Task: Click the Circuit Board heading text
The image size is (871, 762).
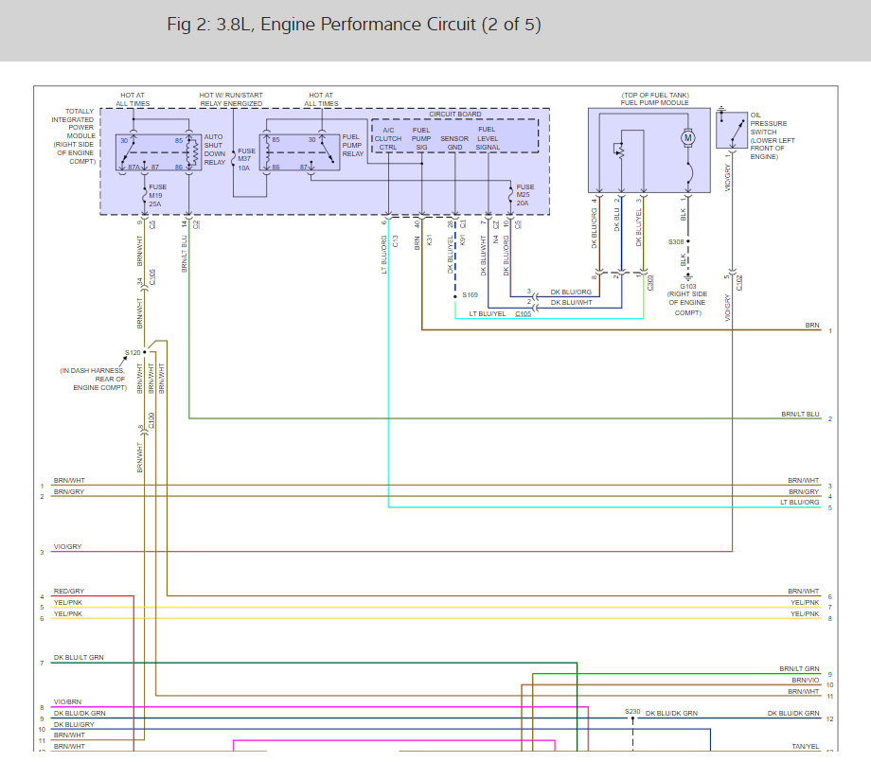Action: (x=455, y=115)
